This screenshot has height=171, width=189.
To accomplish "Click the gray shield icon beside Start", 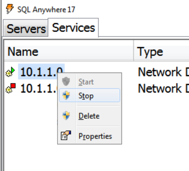I will 66,81.
